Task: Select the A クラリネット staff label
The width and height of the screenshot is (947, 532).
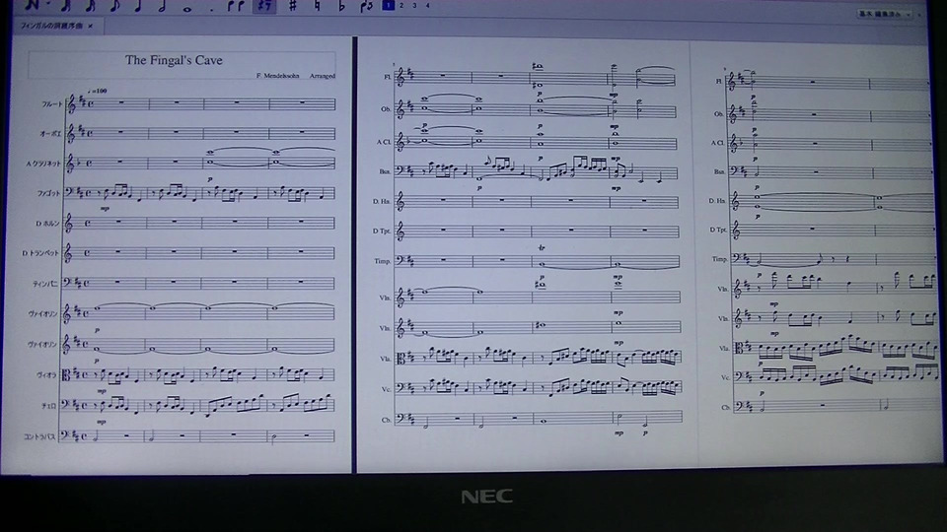Action: pyautogui.click(x=43, y=164)
